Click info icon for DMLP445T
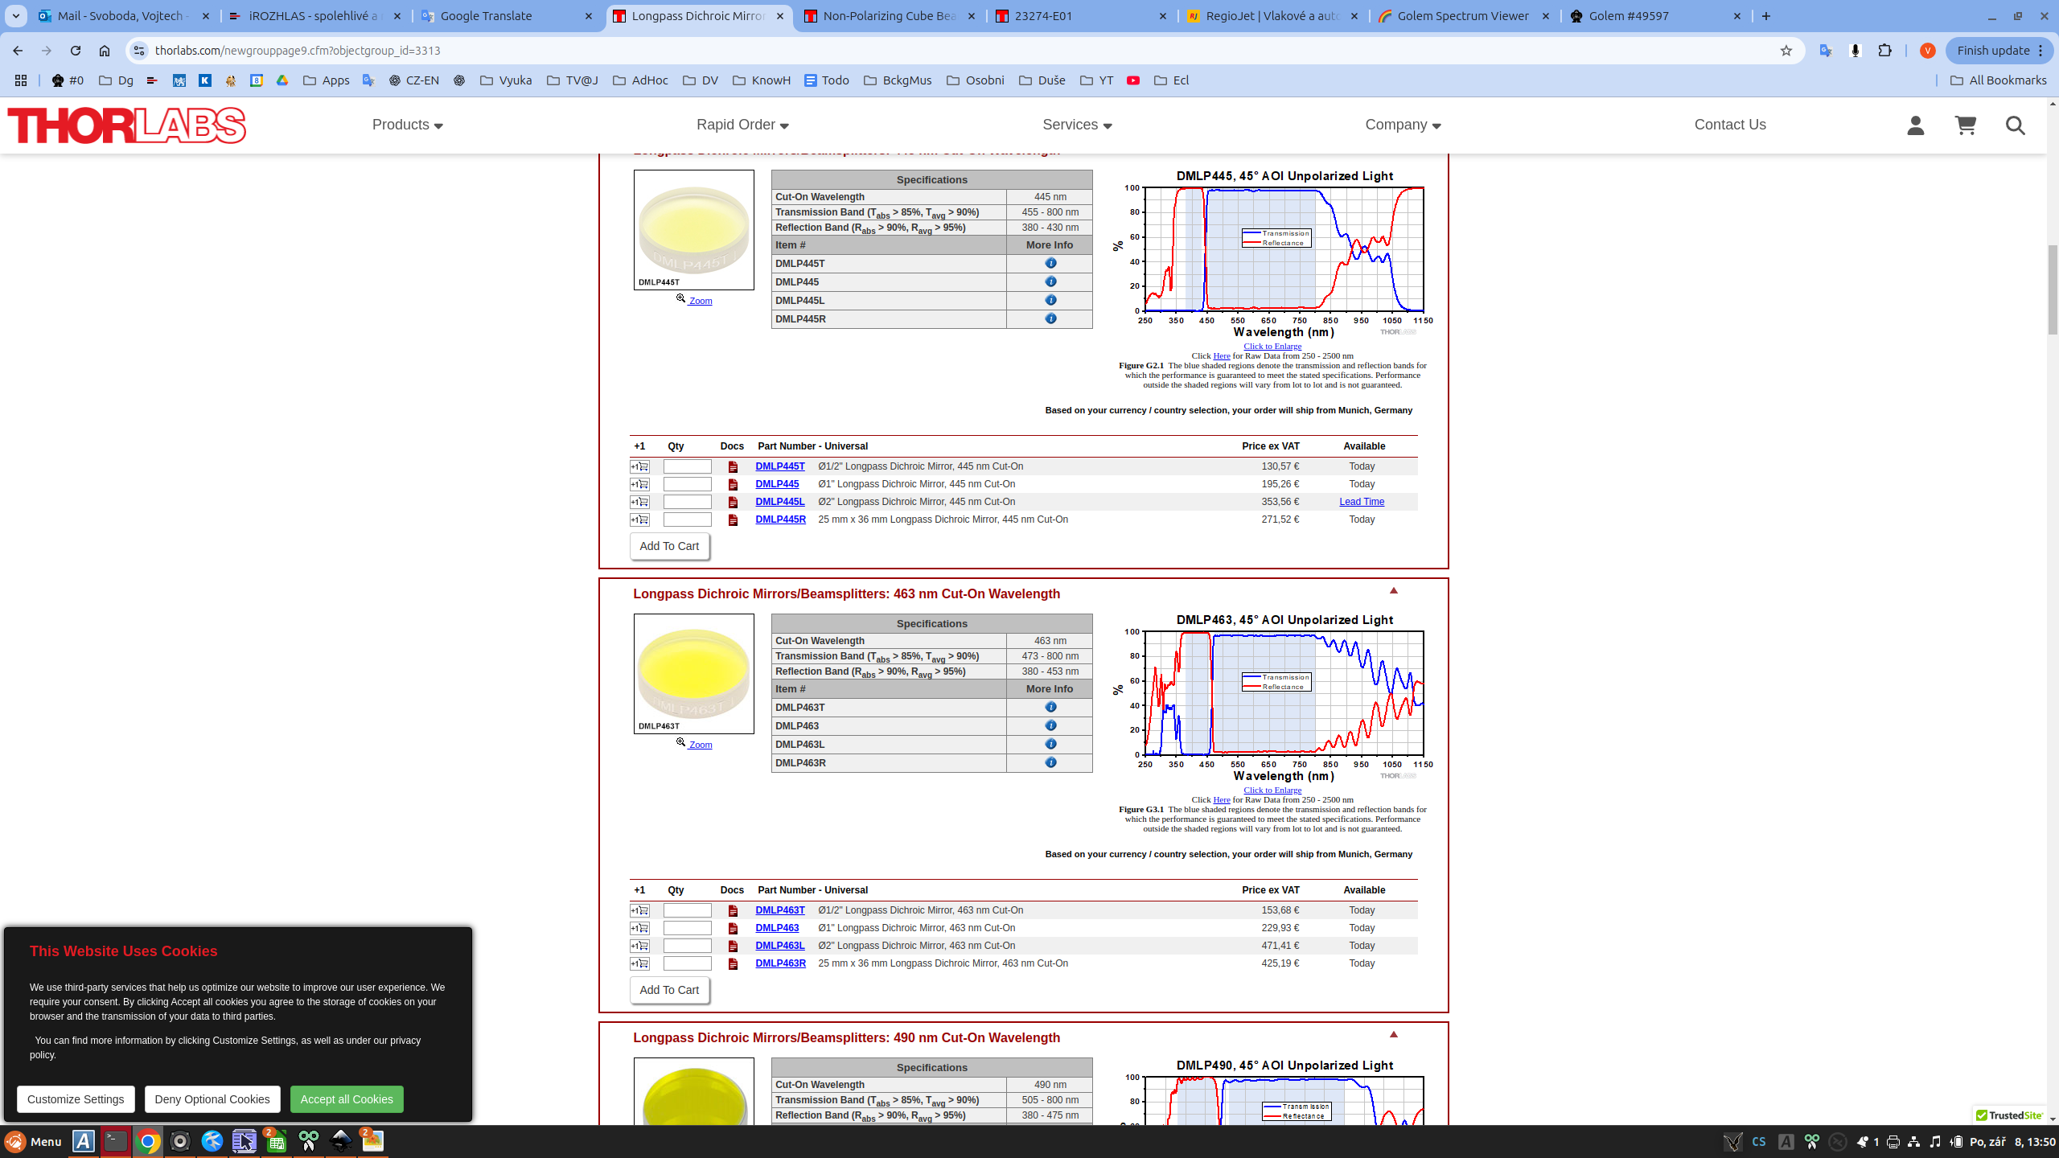2059x1158 pixels. coord(1050,263)
